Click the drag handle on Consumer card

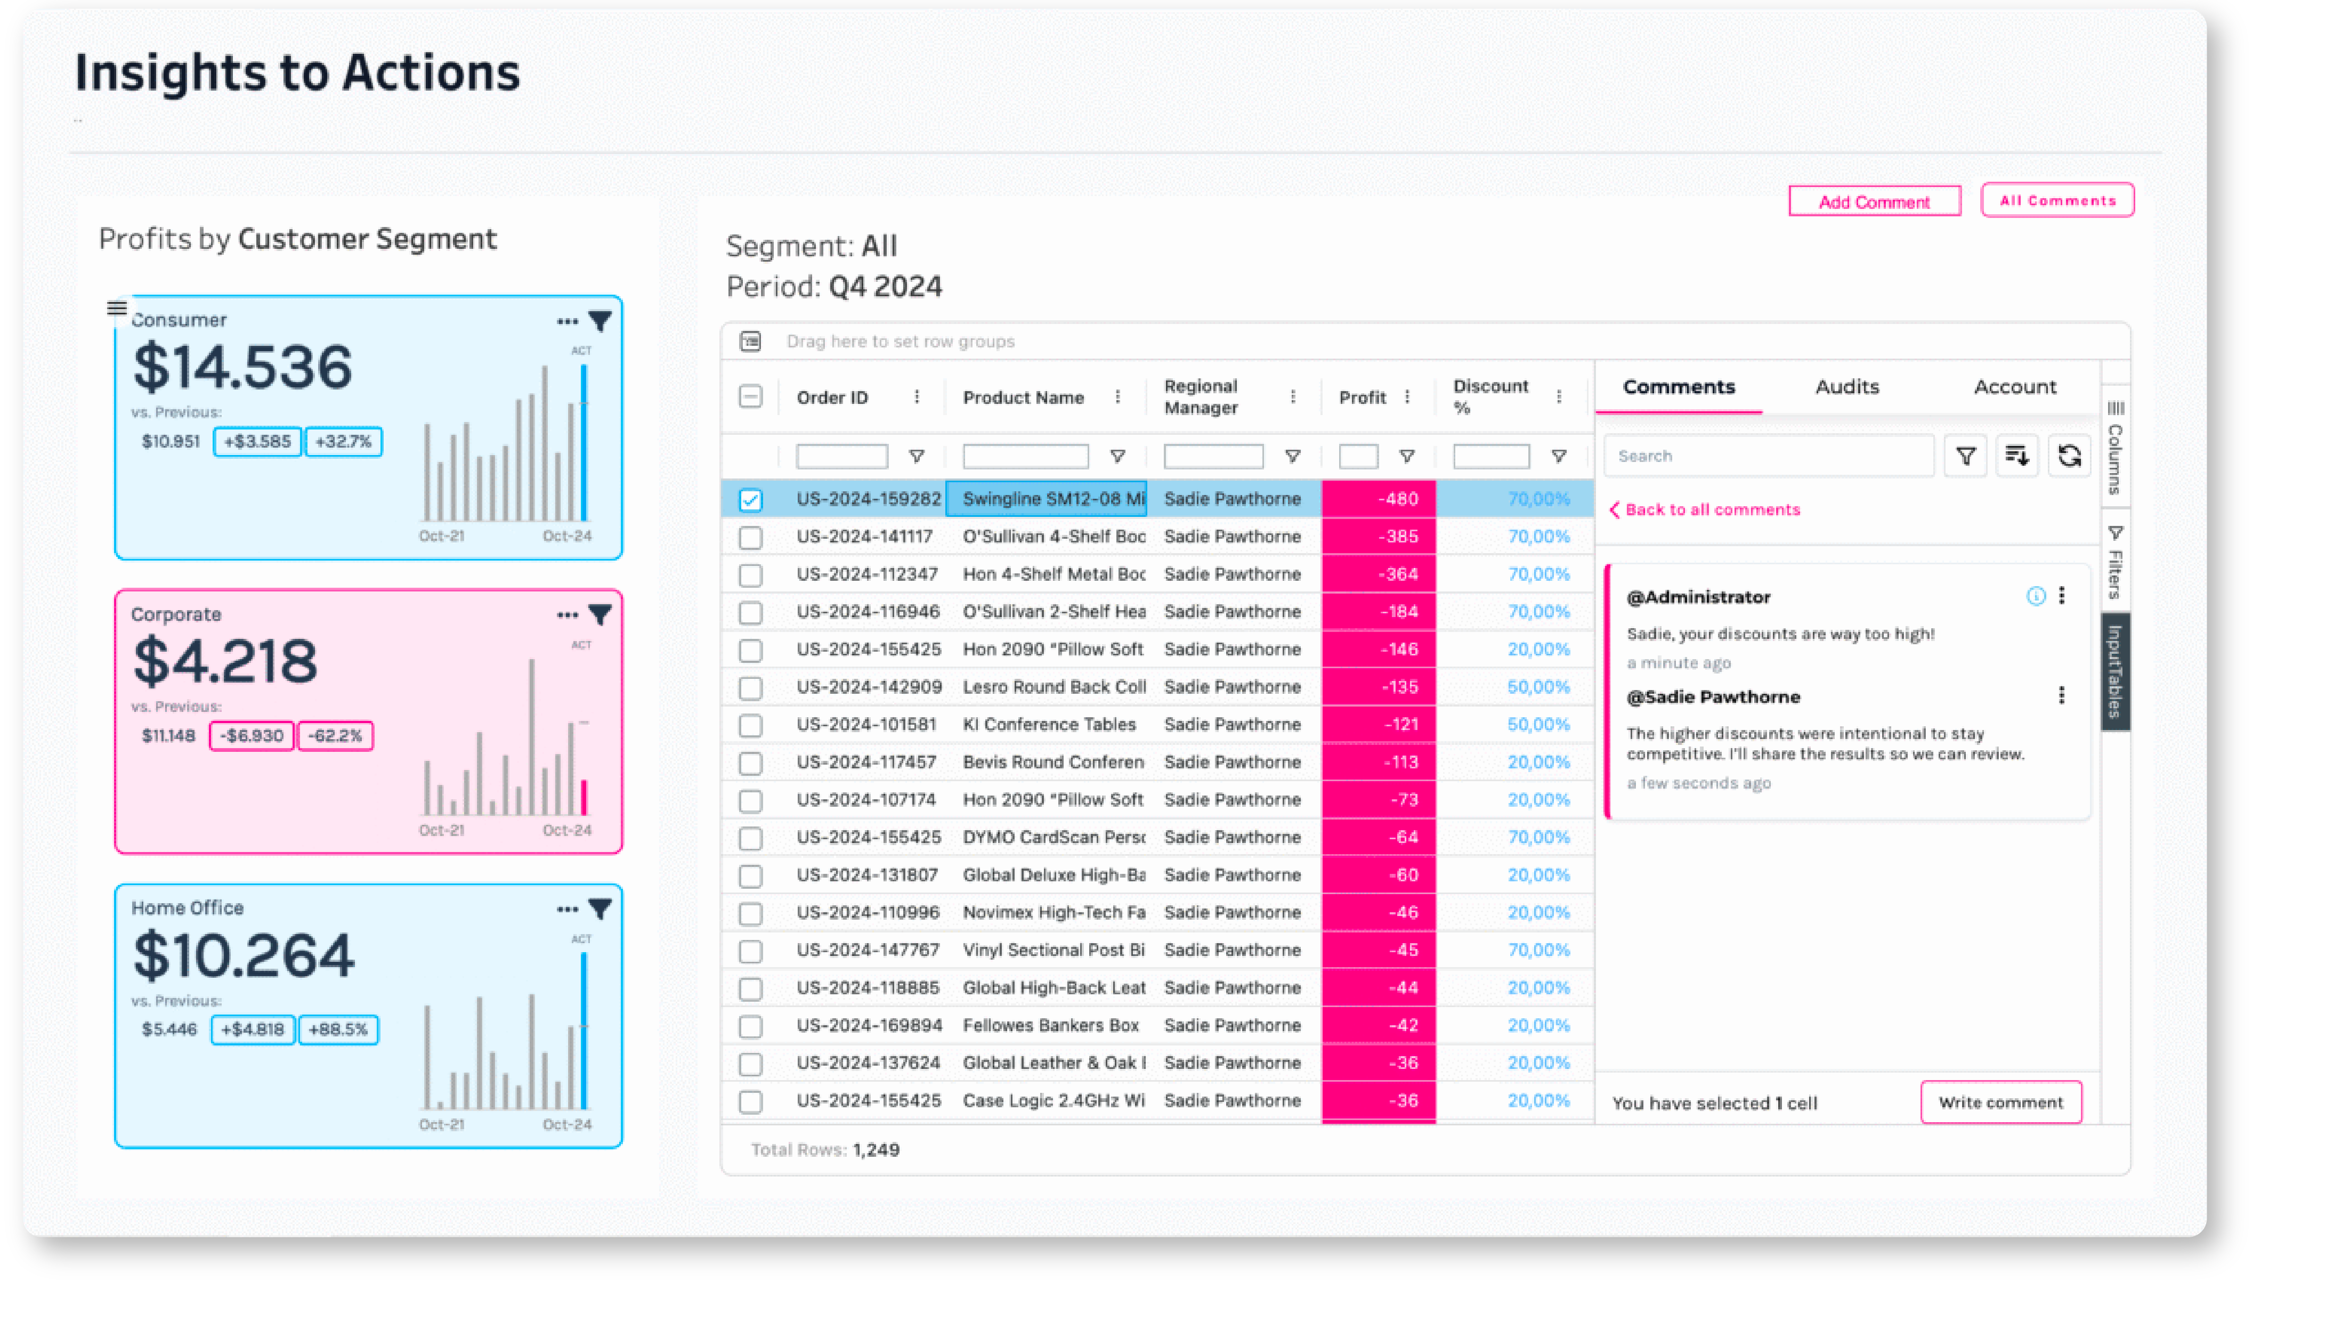pos(117,309)
